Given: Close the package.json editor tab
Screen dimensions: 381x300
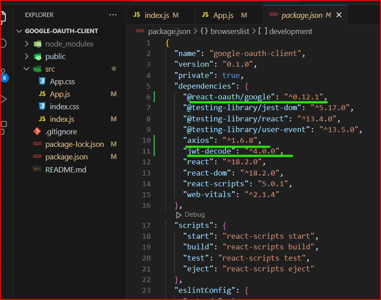Looking at the screenshot, I should (x=339, y=15).
